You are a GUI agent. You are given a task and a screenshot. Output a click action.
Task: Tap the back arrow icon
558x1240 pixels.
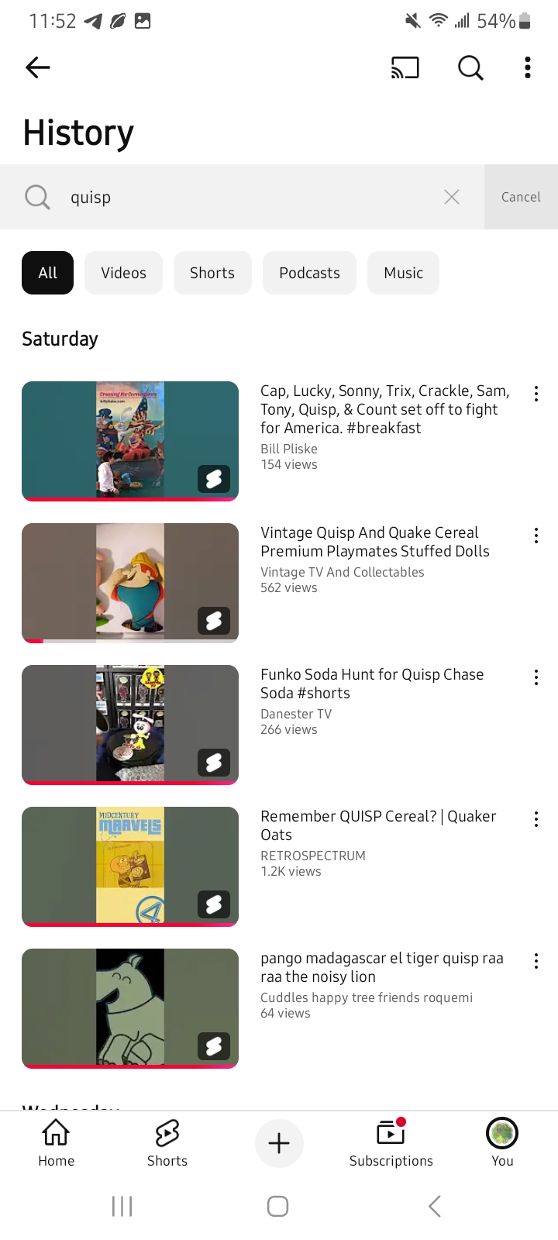click(x=38, y=68)
